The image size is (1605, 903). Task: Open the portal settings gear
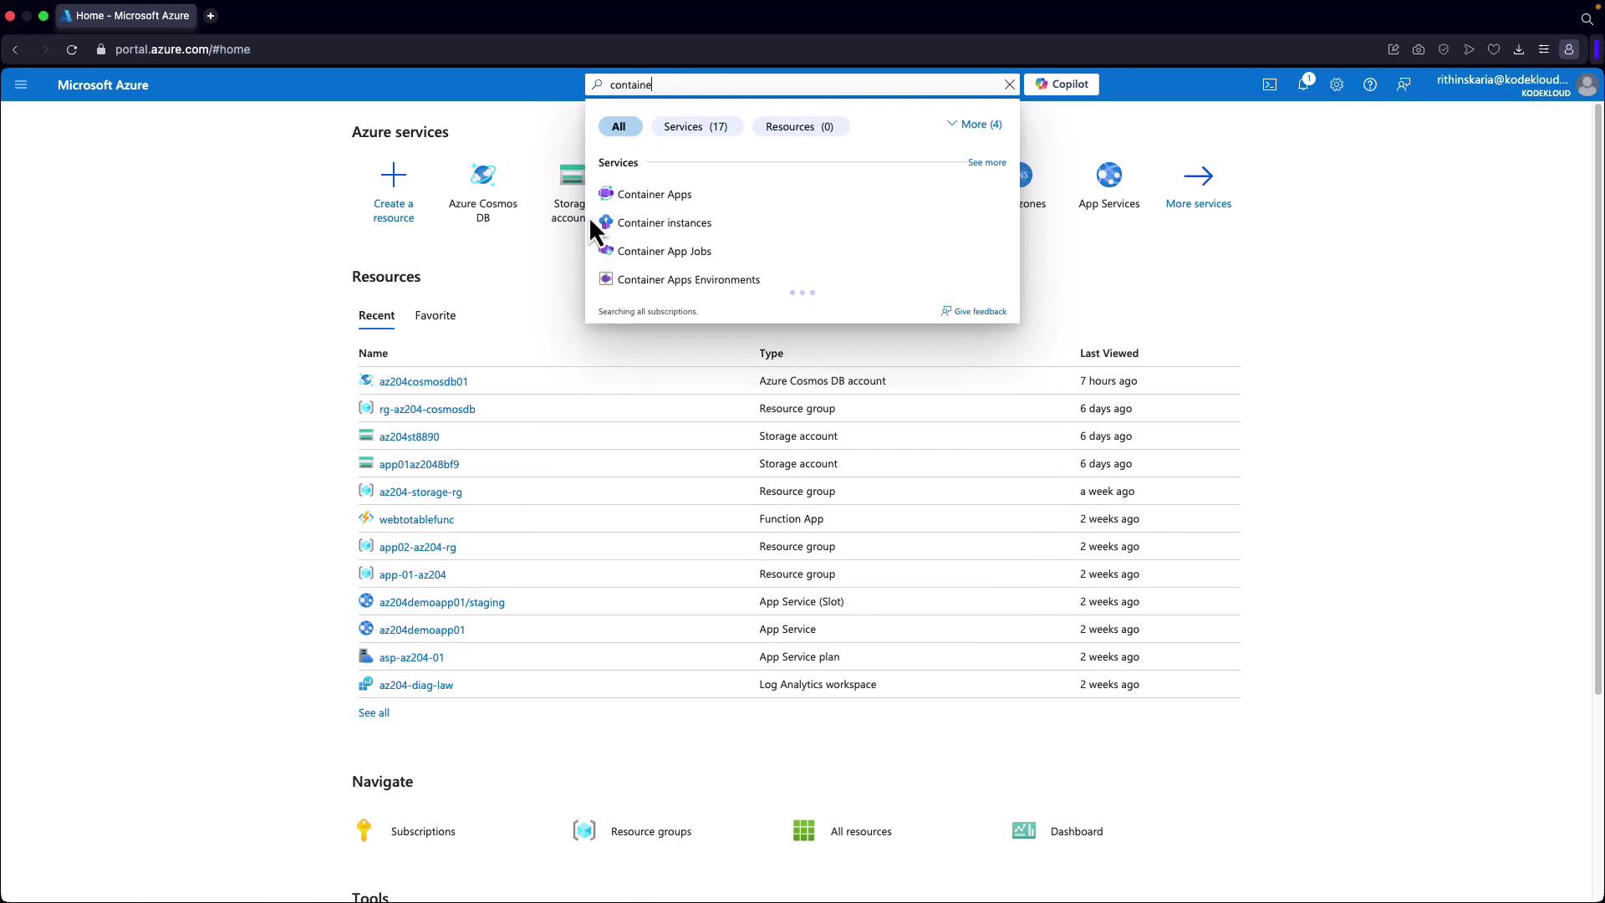point(1336,84)
